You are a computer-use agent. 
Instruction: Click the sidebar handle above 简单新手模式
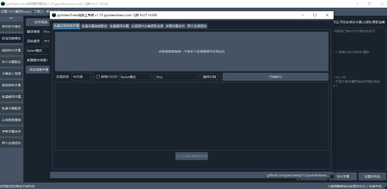tap(11, 18)
